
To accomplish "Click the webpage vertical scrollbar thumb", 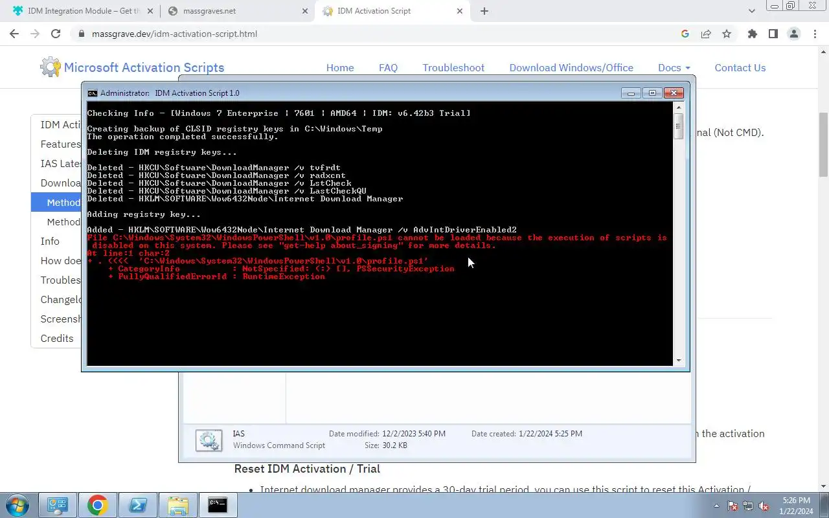I will [x=823, y=144].
